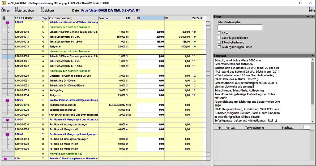Enable the Textergänzungen Bieter checkbox

pos(219,47)
